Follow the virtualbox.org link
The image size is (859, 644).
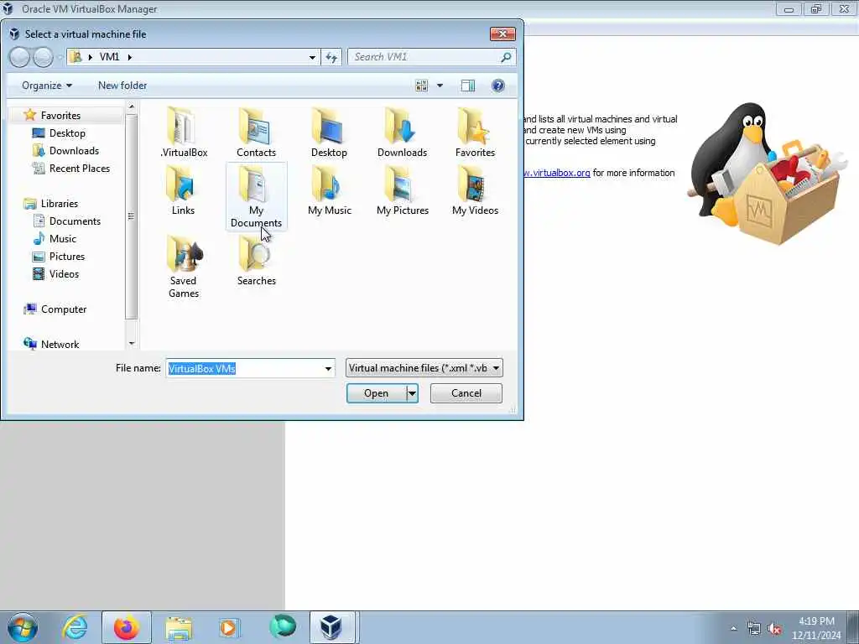point(557,173)
